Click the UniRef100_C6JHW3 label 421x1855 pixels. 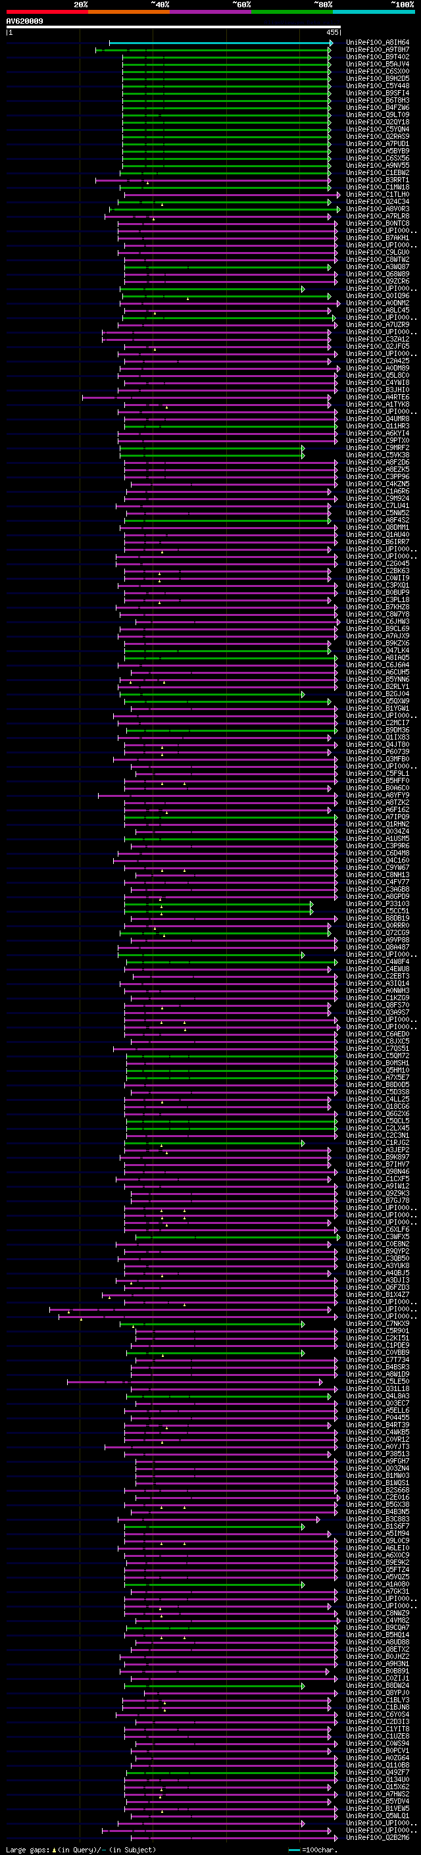[377, 623]
